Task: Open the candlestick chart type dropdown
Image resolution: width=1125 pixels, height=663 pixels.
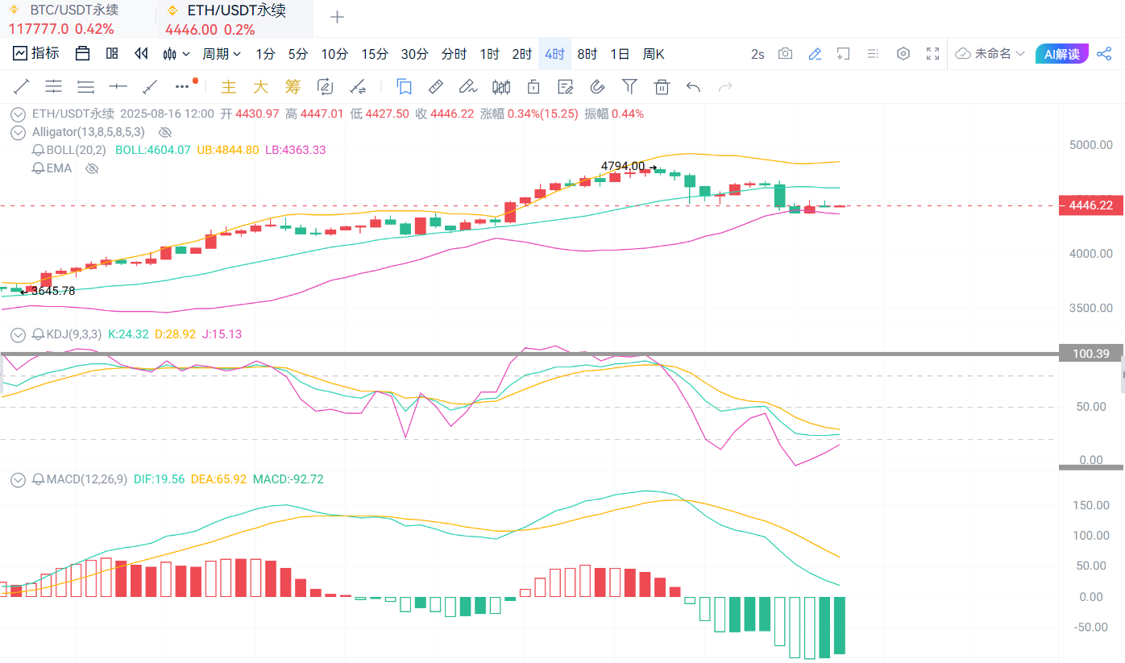Action: coord(176,54)
